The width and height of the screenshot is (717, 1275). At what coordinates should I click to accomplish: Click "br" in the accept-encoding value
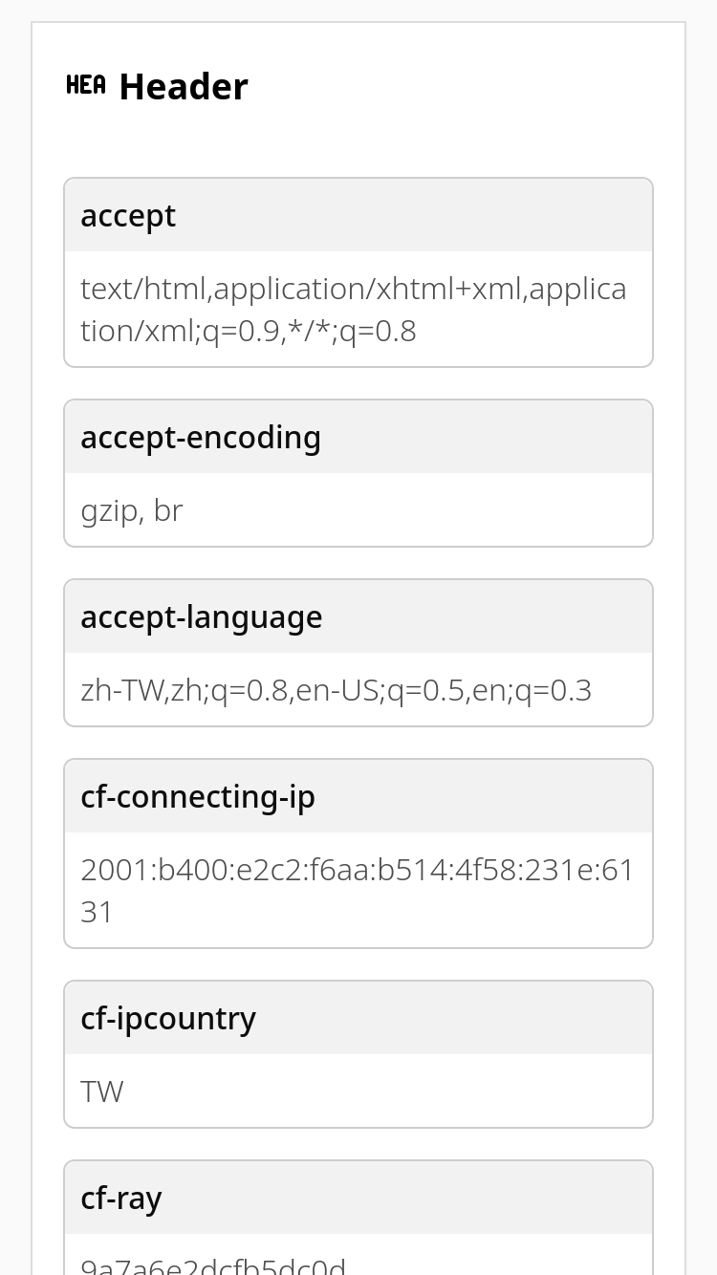click(x=167, y=511)
